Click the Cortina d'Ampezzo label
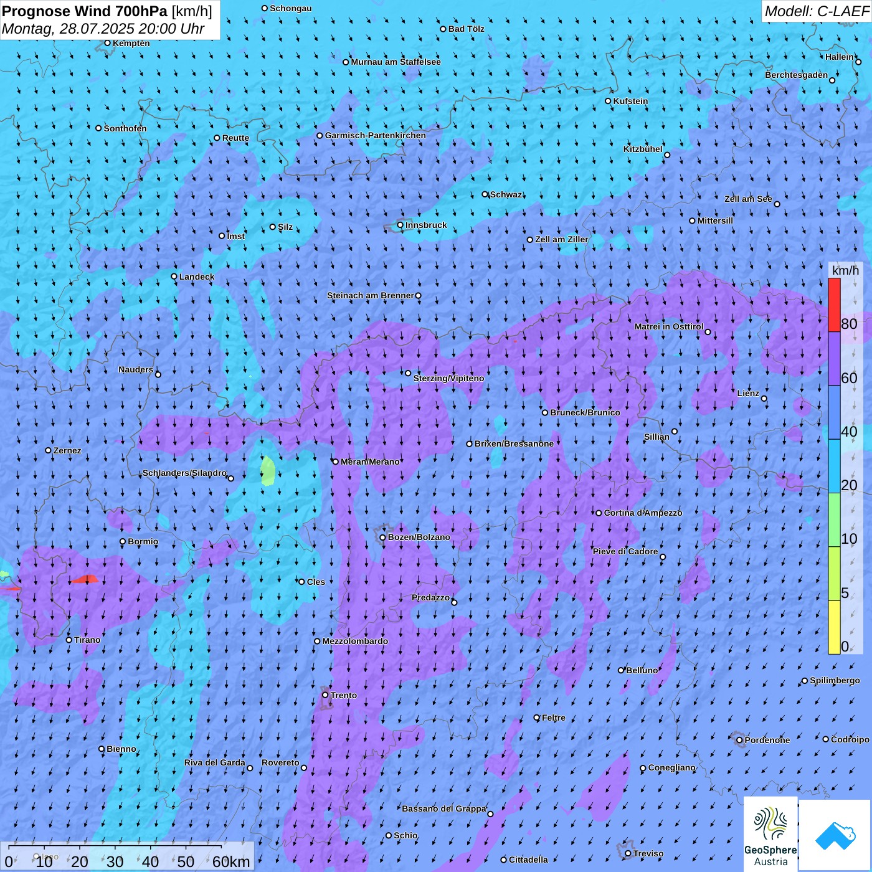The height and width of the screenshot is (872, 872). 643,513
